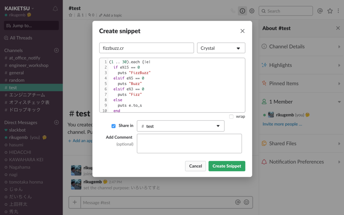Open starred items star icon
344x215 pixels.
tap(330, 11)
